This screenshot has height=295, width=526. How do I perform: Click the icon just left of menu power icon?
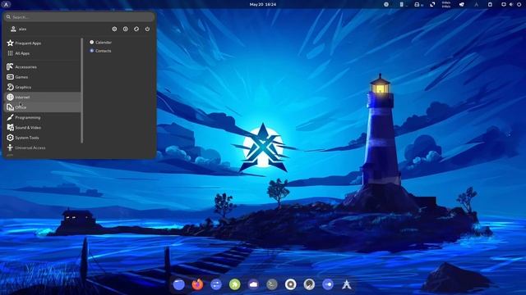pyautogui.click(x=136, y=29)
